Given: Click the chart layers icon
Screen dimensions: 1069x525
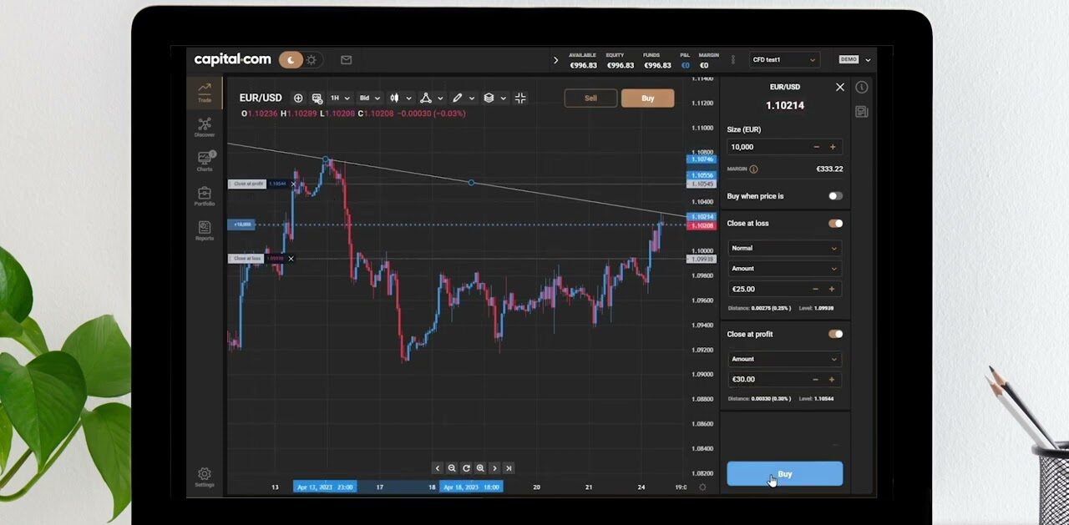Looking at the screenshot, I should click(x=489, y=98).
